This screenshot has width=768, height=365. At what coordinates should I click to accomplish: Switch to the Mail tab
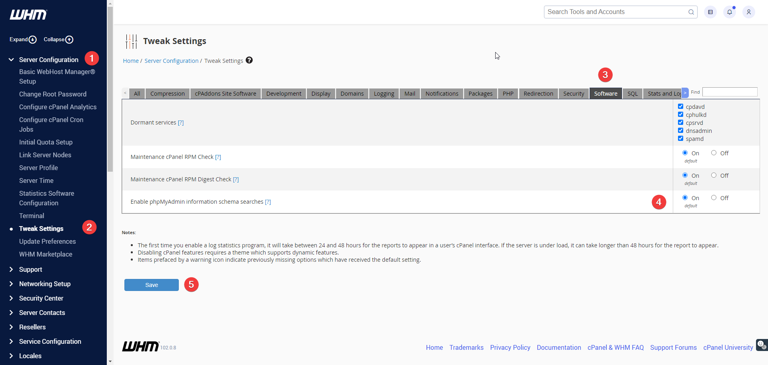[410, 94]
